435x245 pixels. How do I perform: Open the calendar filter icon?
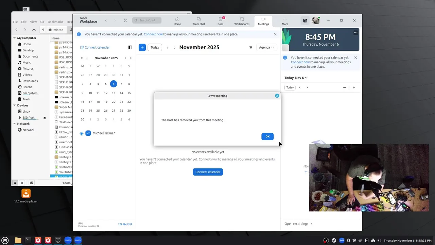[x=251, y=47]
